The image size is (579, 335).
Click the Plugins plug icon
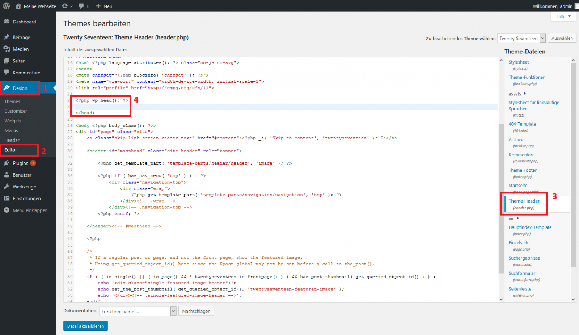(7, 163)
